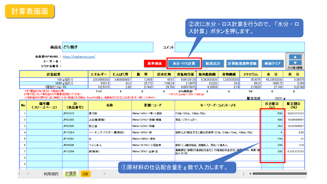Click the ID cell JP04006
Screen dimensions: 327x184
pos(75,145)
